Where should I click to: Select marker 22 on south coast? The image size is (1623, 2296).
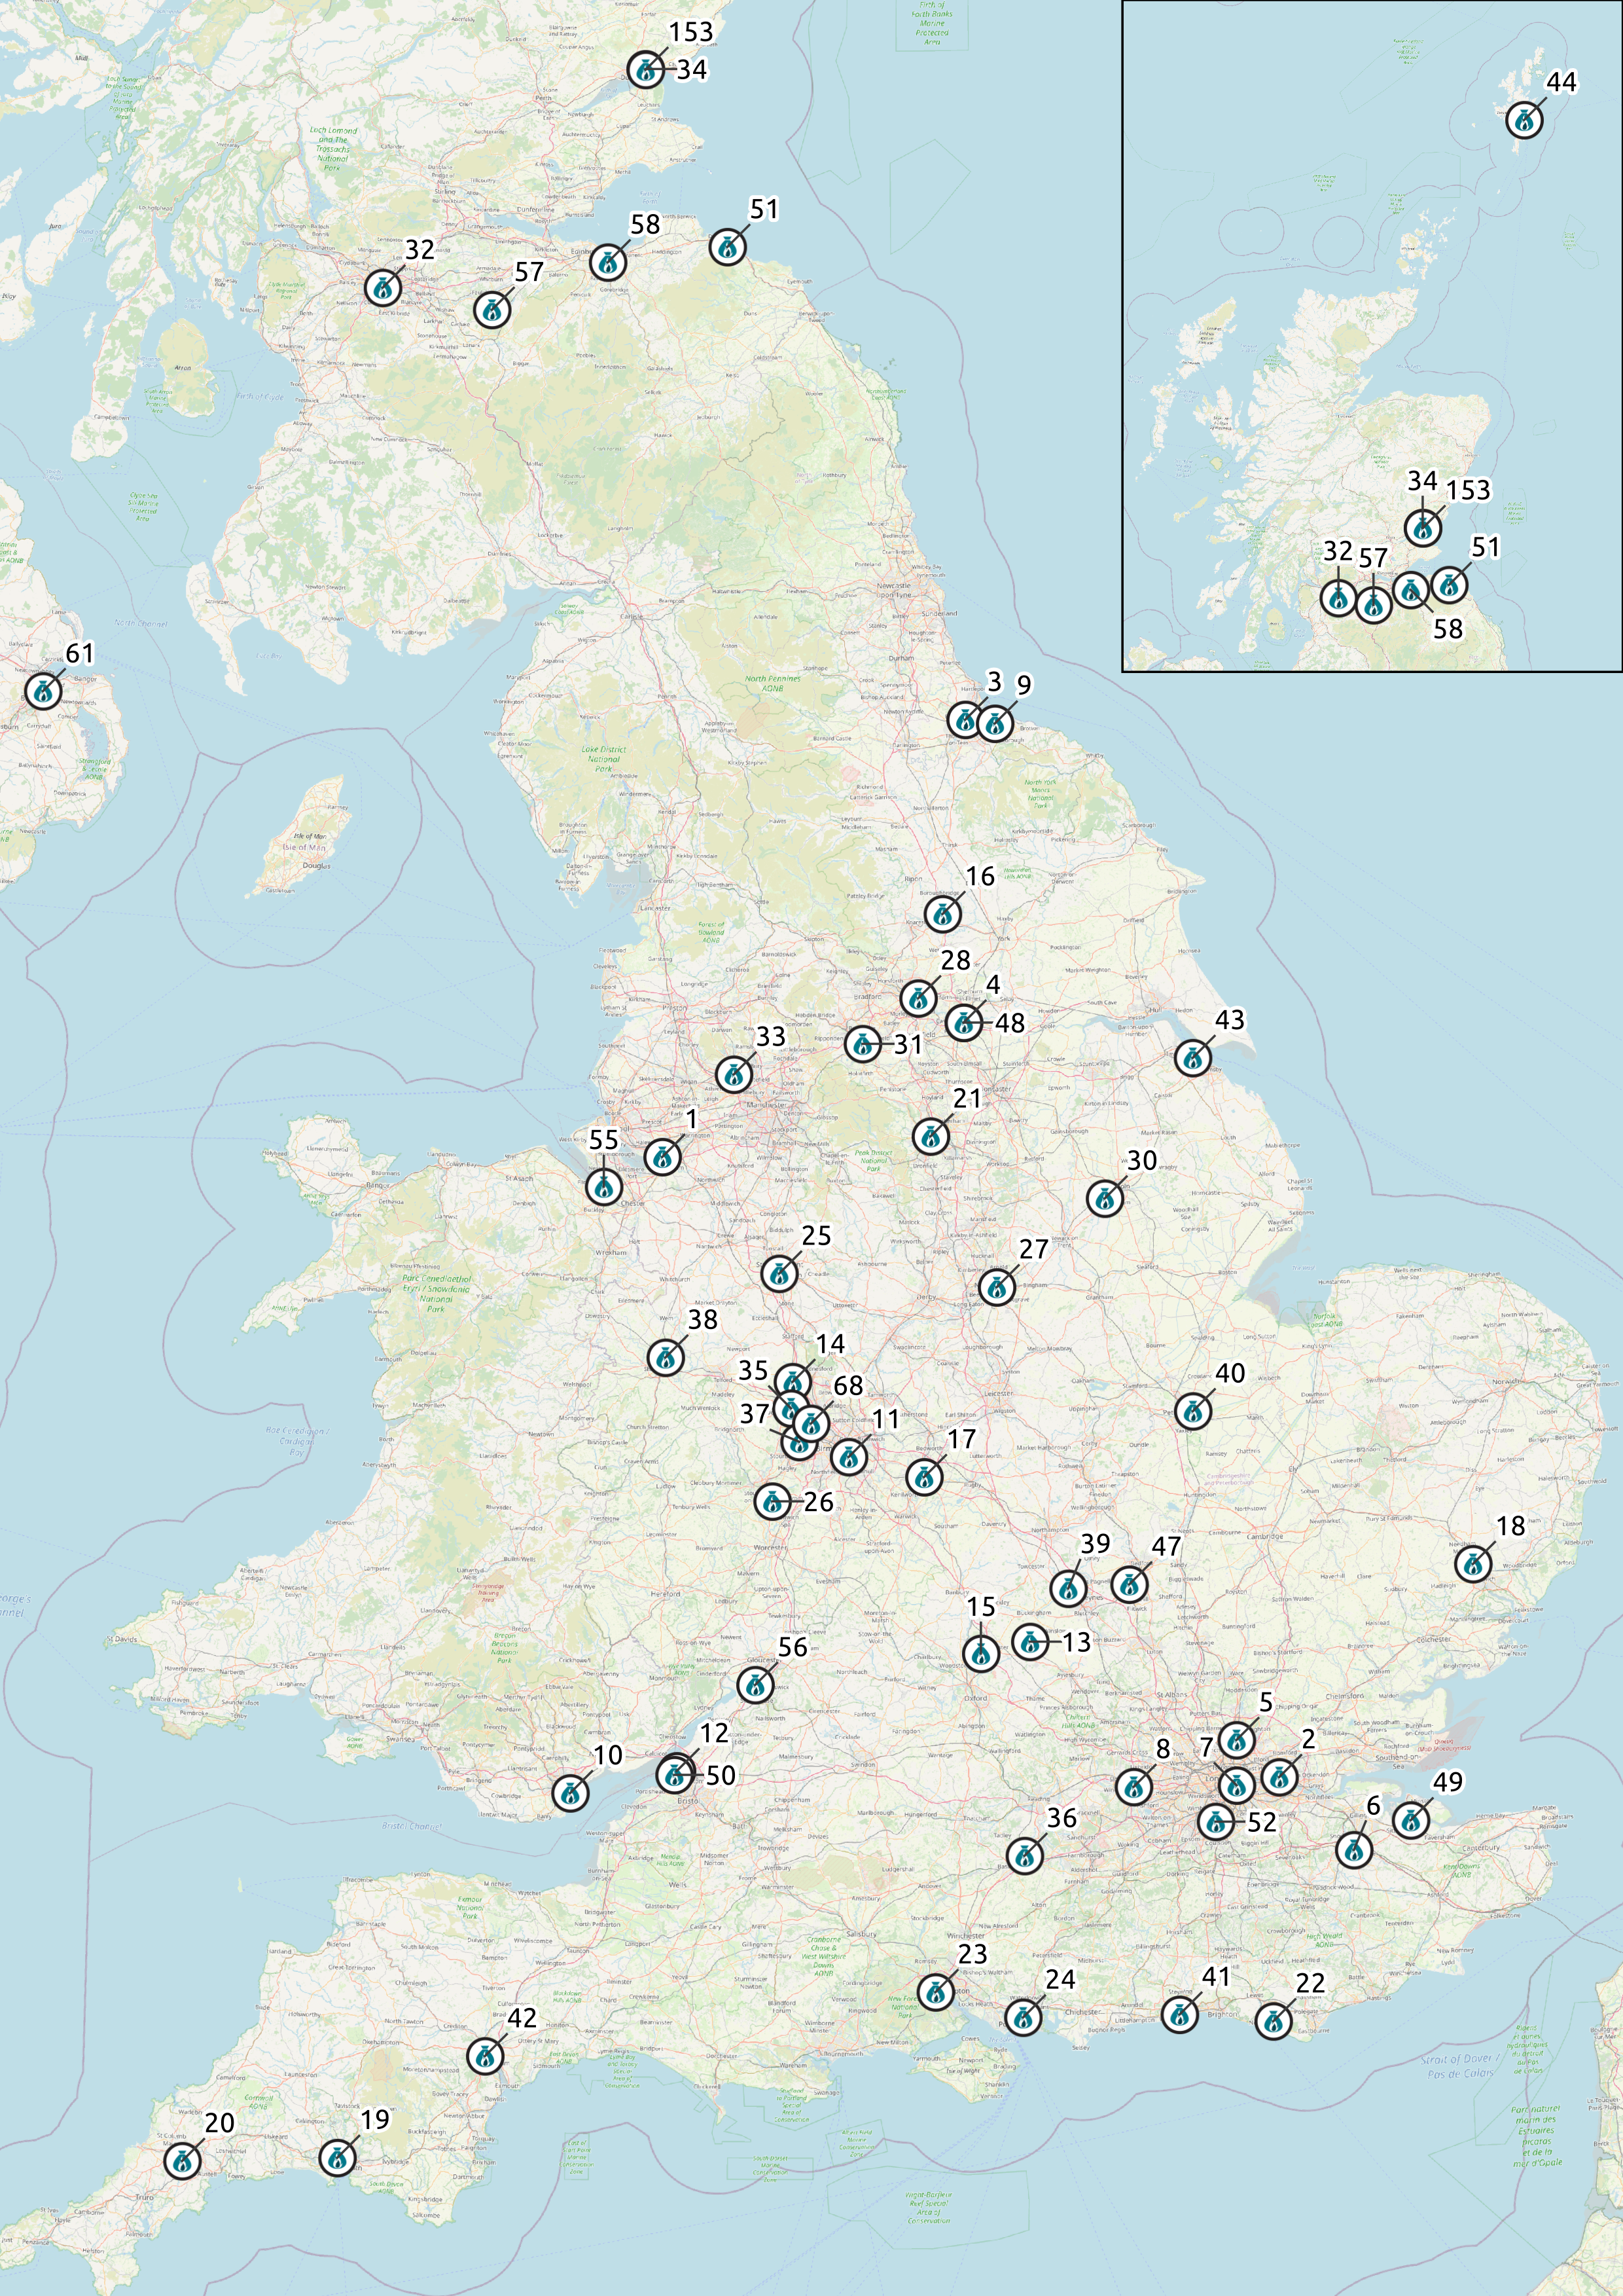(x=1274, y=2020)
